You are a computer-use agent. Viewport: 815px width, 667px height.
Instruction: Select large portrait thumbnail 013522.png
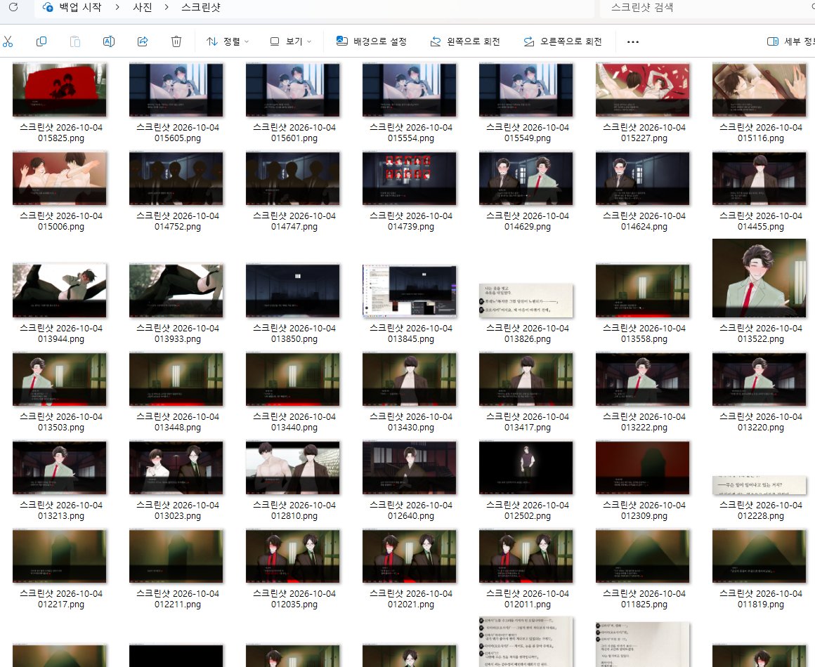click(x=759, y=278)
